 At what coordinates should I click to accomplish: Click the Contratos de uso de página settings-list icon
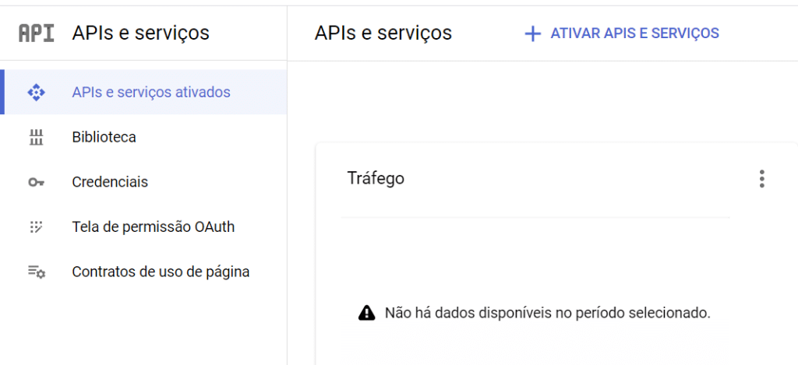[x=36, y=272]
